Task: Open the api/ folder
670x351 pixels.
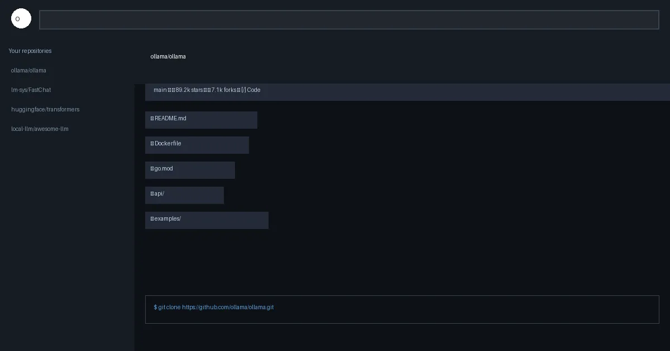Action: [x=184, y=195]
